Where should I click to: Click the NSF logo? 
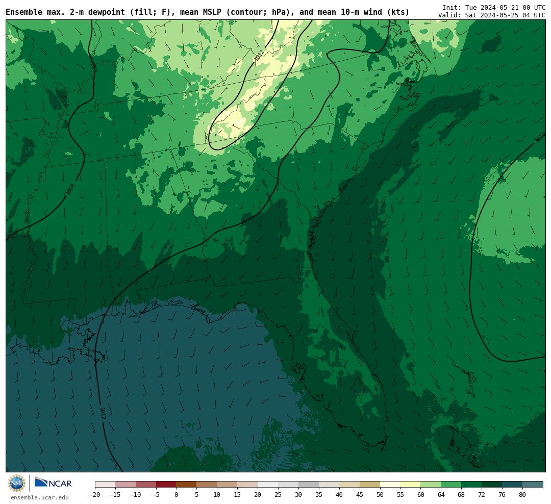click(17, 483)
